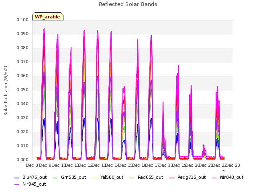Image resolution: width=257 pixels, height=192 pixels.
Task: Click the Nir840_out legend entry
Action: pyautogui.click(x=228, y=177)
